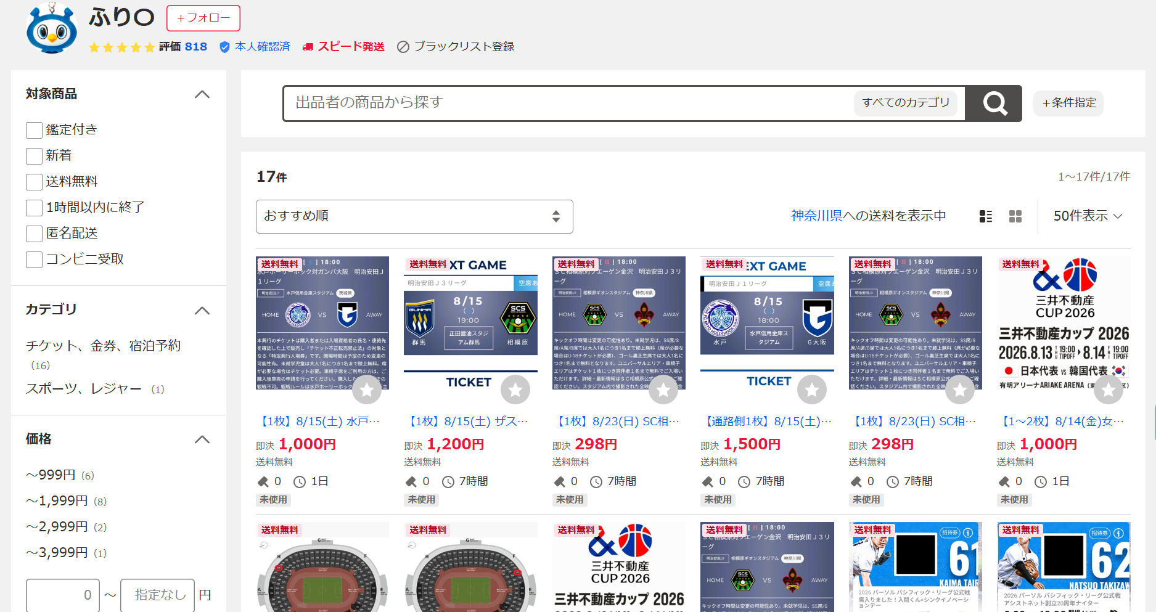This screenshot has width=1156, height=612.
Task: Click the red speed shipping truck icon
Action: tap(308, 47)
